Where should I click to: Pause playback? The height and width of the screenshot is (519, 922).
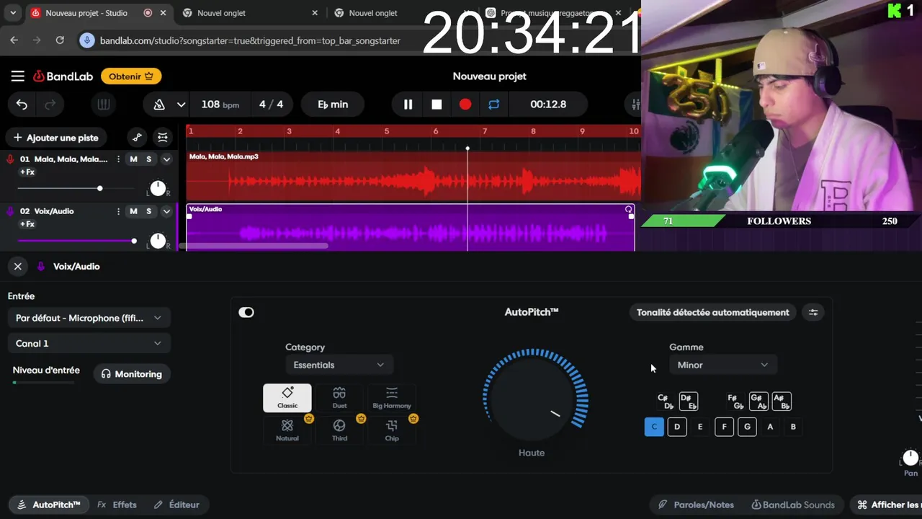pyautogui.click(x=408, y=105)
